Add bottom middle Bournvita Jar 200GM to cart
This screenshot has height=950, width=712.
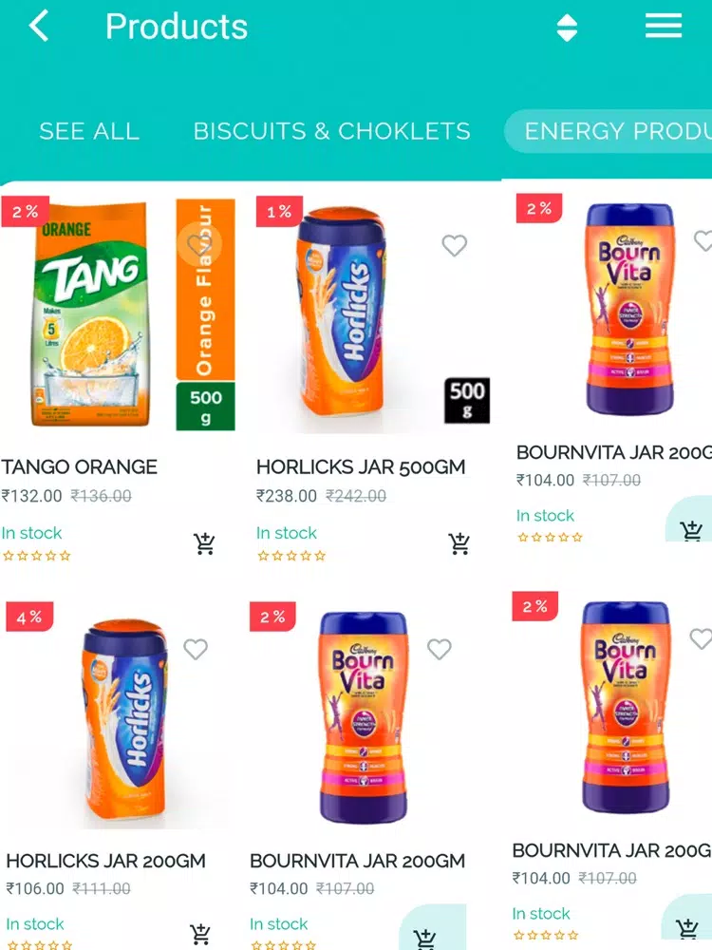tap(425, 938)
